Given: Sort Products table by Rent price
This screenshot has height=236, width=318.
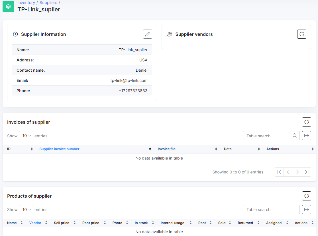Looking at the screenshot, I should [94, 223].
